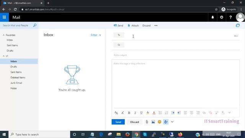Open Sent Items under Favorites
Screen dimensions: 245x138
pyautogui.click(x=12, y=45)
